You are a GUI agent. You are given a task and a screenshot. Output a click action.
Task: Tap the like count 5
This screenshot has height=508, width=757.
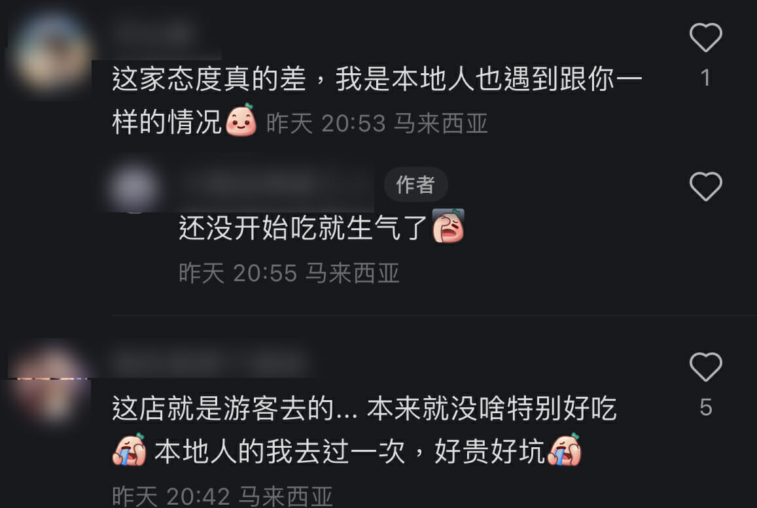(x=706, y=408)
